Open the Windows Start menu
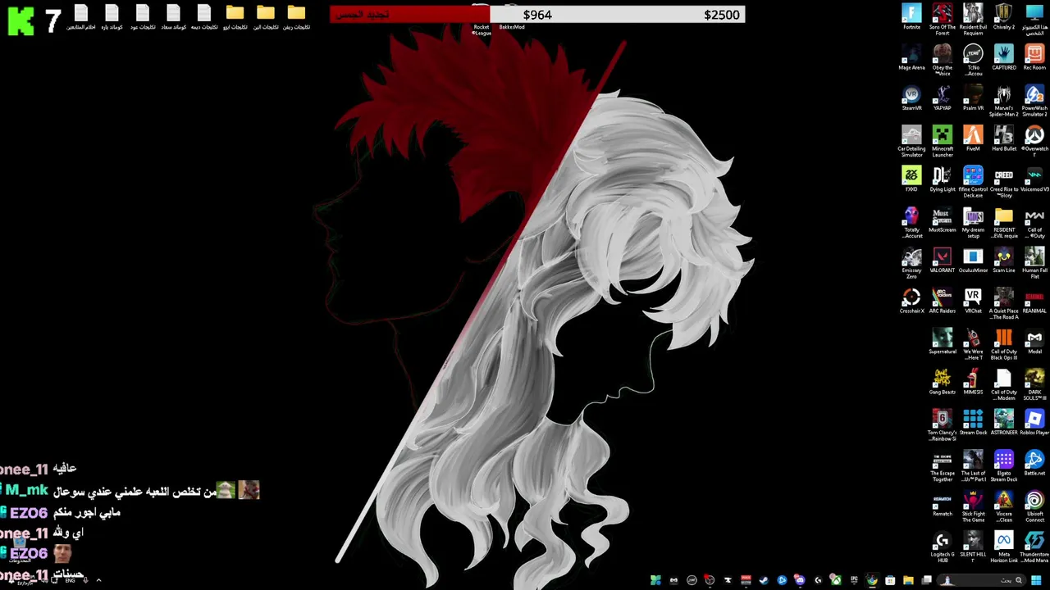This screenshot has width=1050, height=590. [x=1036, y=580]
